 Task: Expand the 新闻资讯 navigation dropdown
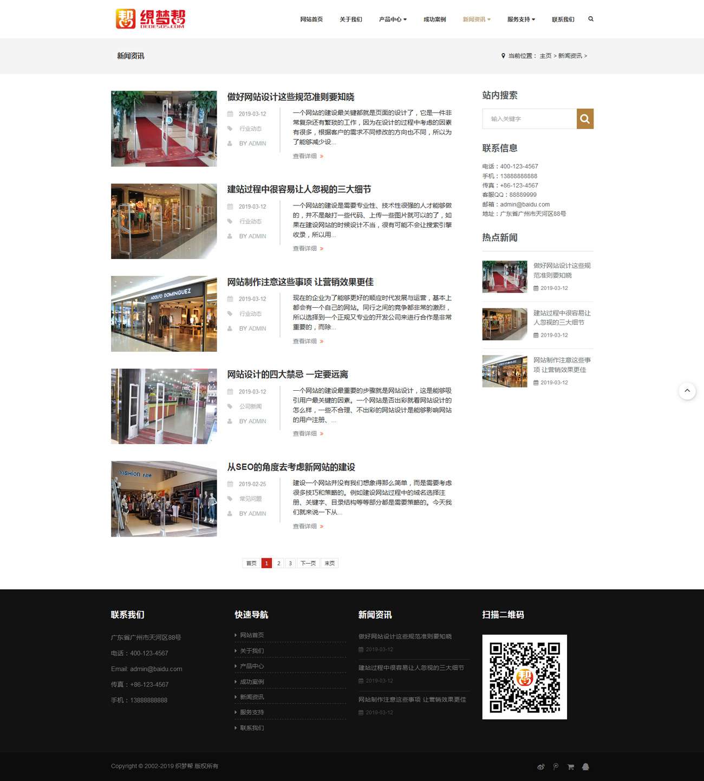(x=477, y=20)
